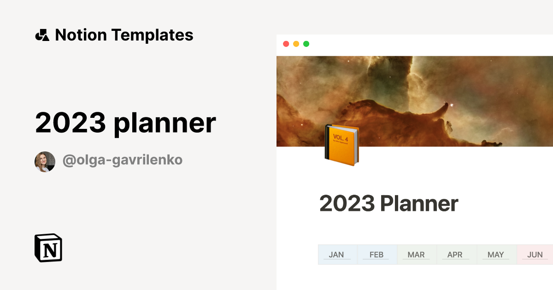The image size is (553, 290).
Task: Open the FEB month tab
Action: coord(377,255)
